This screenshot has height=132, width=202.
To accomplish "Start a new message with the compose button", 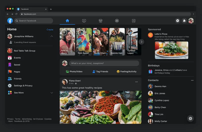I will tap(190, 118).
